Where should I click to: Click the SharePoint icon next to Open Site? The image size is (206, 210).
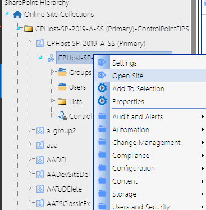coord(102,75)
